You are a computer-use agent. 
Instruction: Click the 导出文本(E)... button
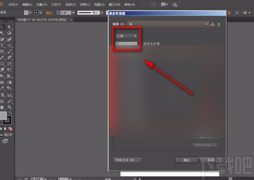click(x=127, y=160)
